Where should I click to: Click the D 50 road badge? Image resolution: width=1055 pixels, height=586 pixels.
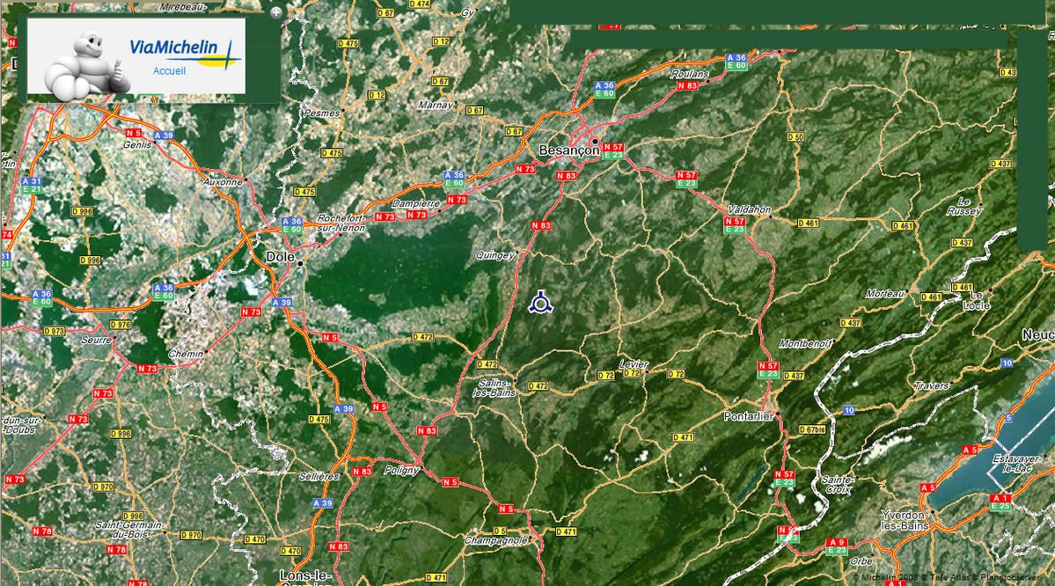pos(795,137)
